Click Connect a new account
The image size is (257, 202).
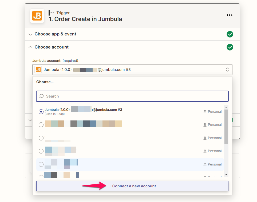pyautogui.click(x=132, y=186)
